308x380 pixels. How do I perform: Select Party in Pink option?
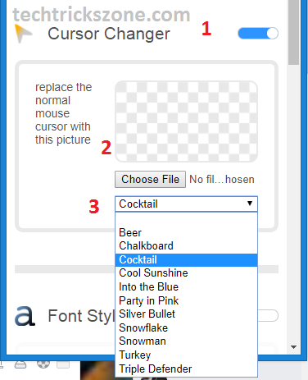click(x=186, y=300)
